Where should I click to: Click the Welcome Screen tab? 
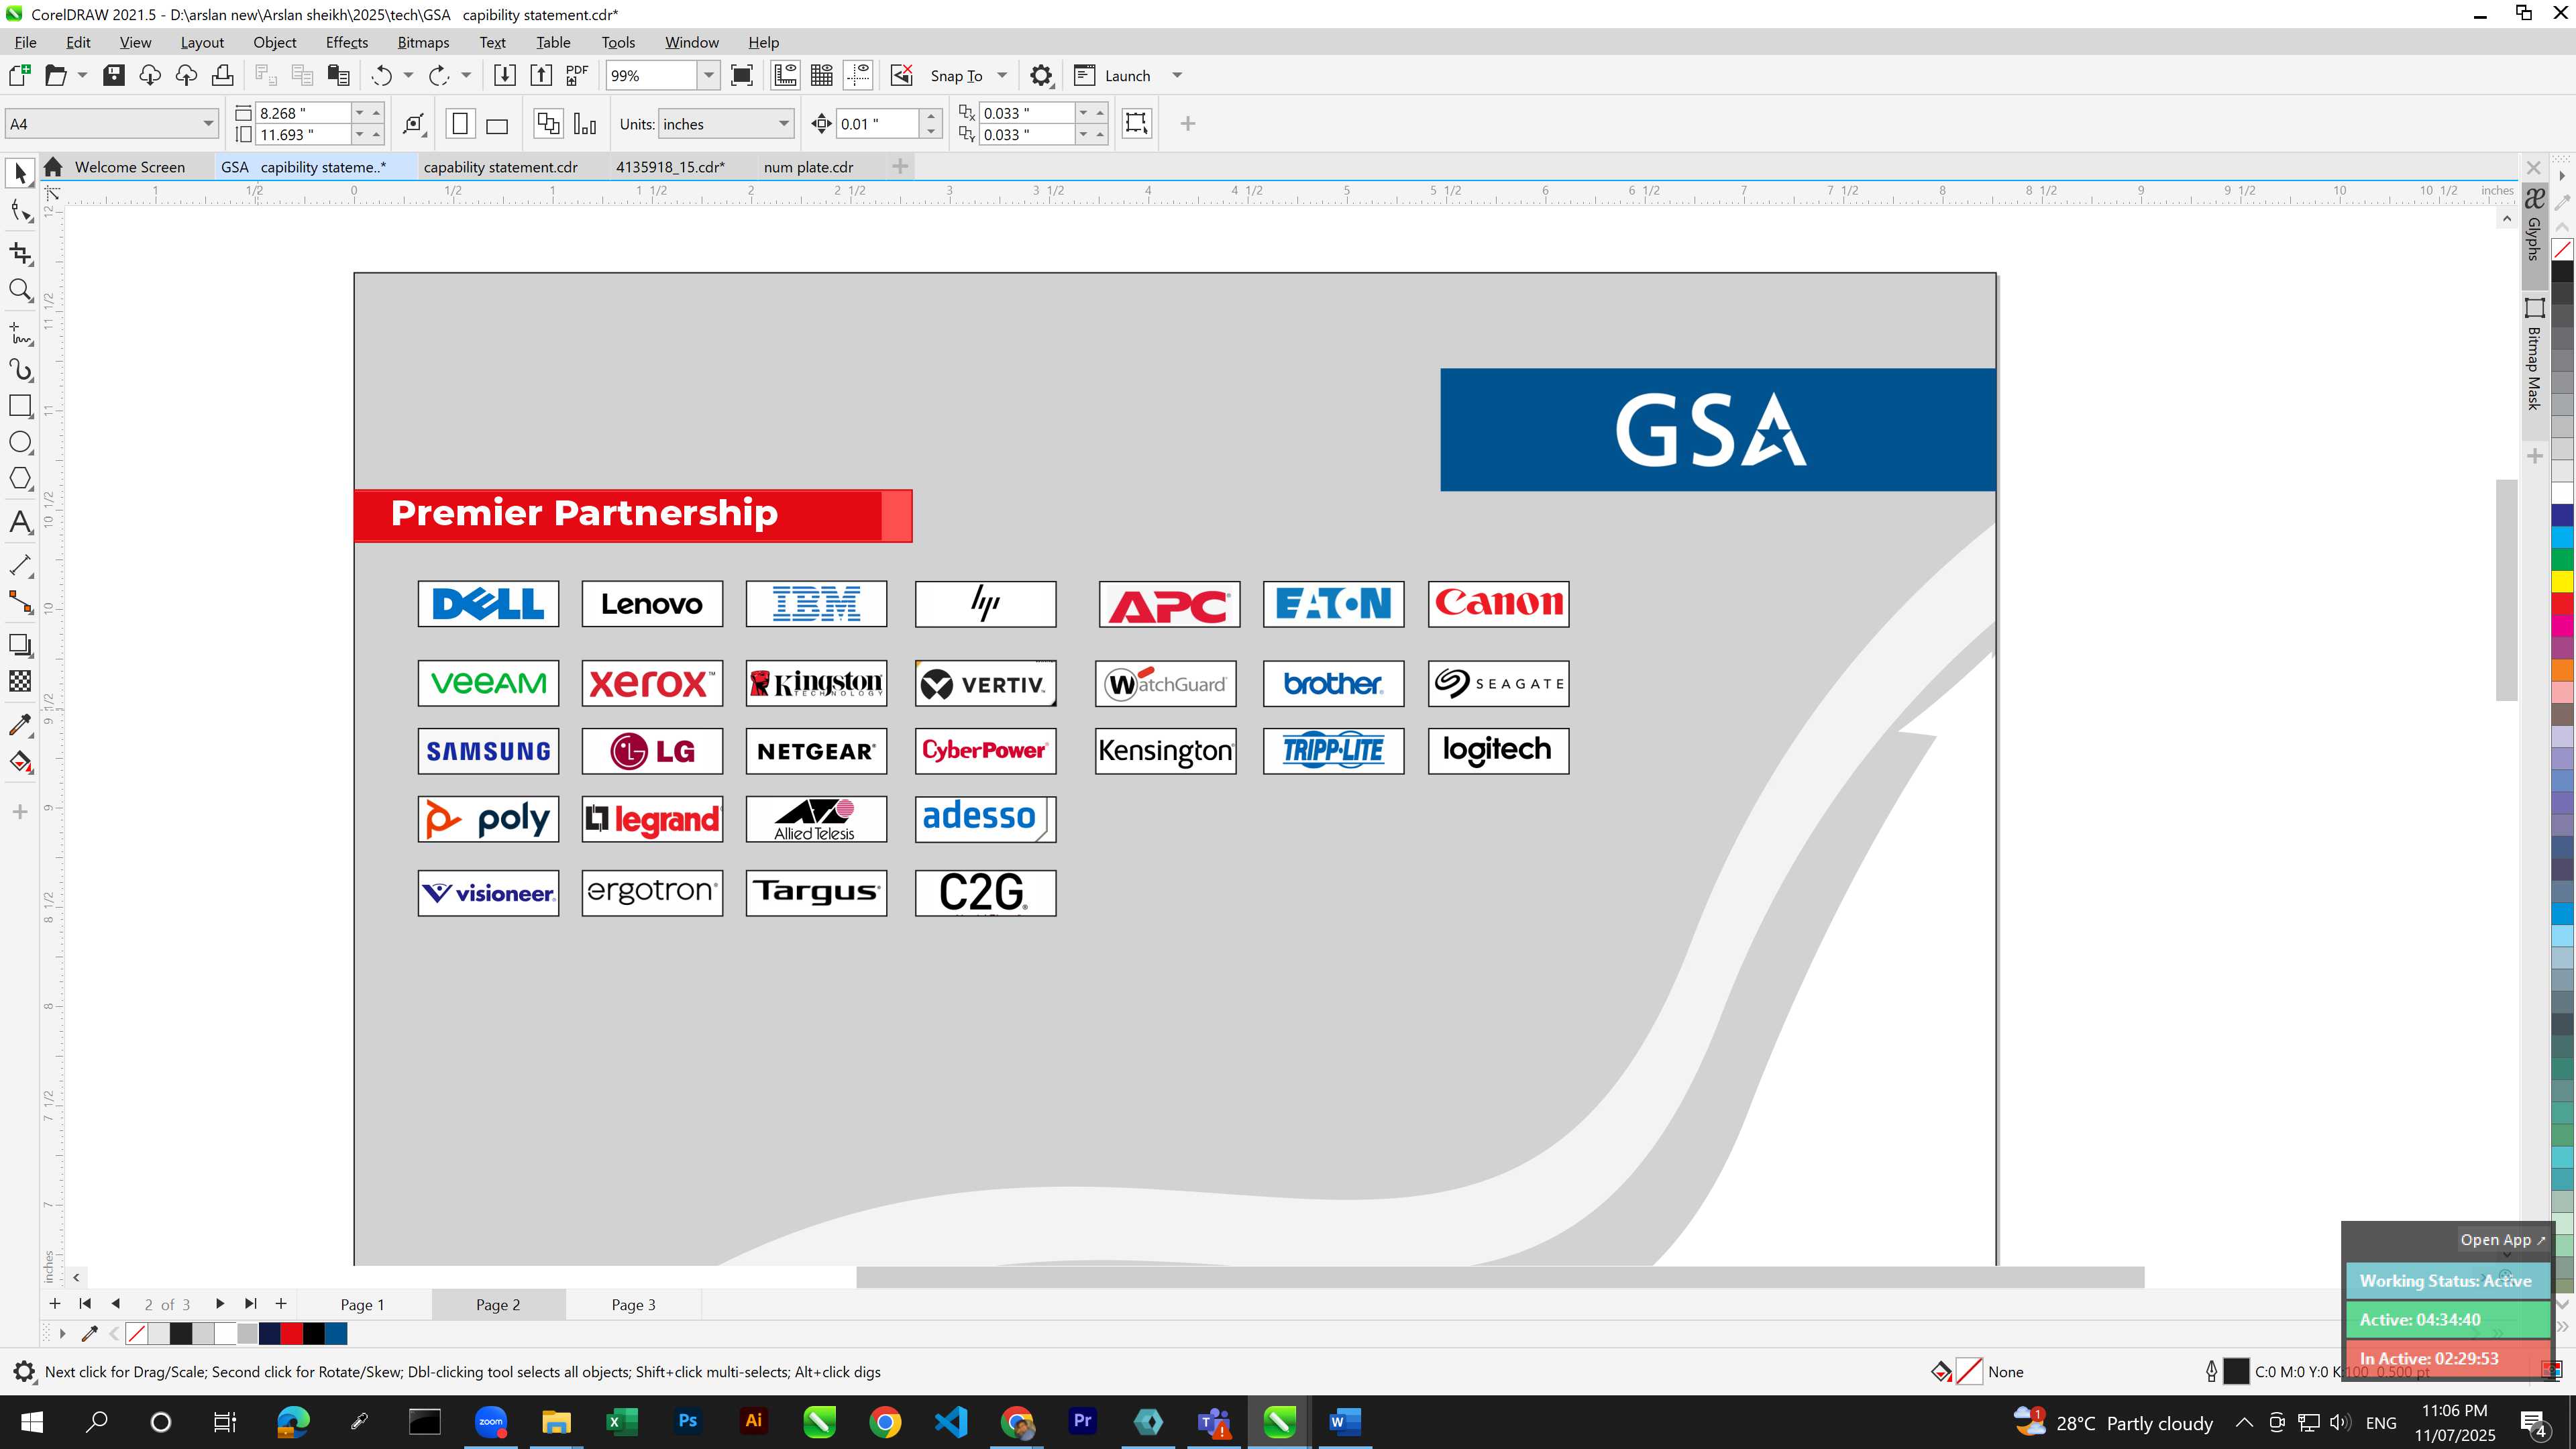pyautogui.click(x=129, y=167)
